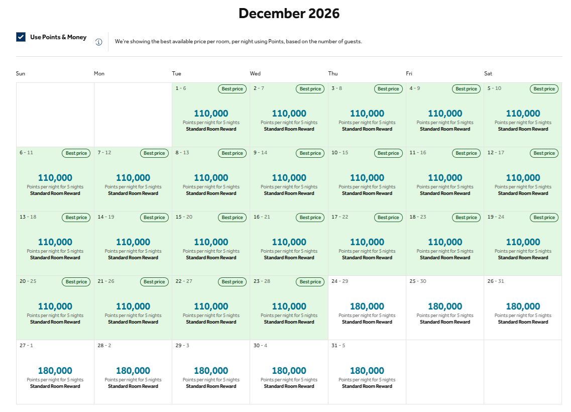Click the 110,000 points on December 8 - 13

(211, 178)
